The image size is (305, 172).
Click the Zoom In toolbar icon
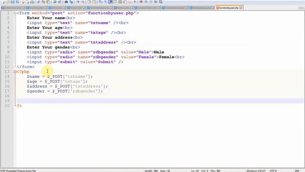pos(78,2)
